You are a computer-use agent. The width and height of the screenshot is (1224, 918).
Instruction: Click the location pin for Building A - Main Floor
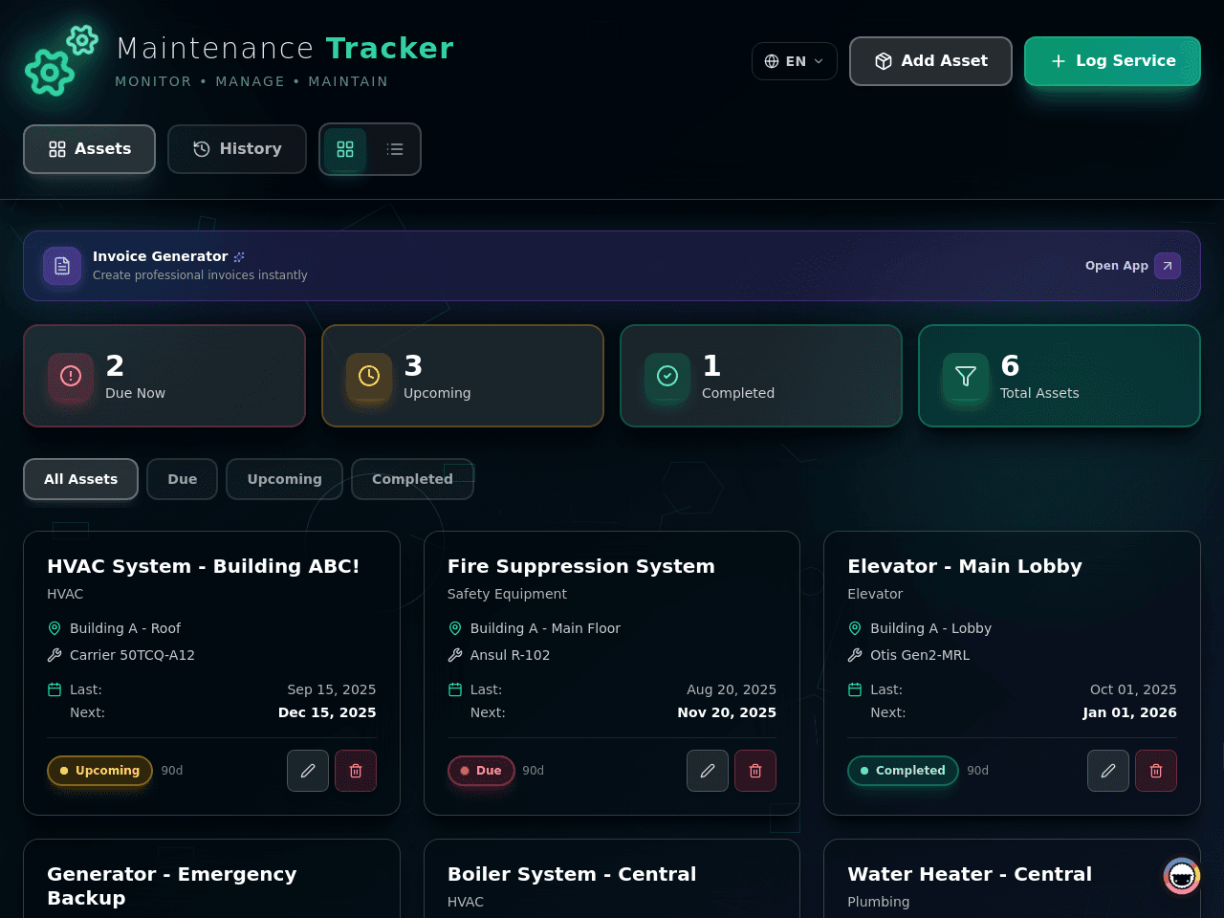pos(455,628)
